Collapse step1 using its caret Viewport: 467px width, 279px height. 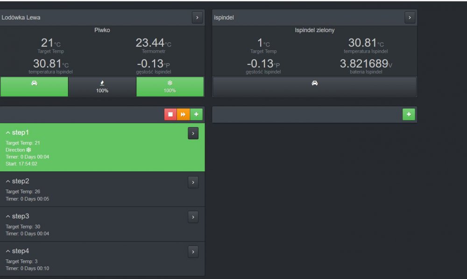[8, 133]
